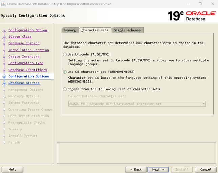Click the Java installer icon in title bar
Image resolution: width=218 pixels, height=173 pixels.
pos(3,4)
